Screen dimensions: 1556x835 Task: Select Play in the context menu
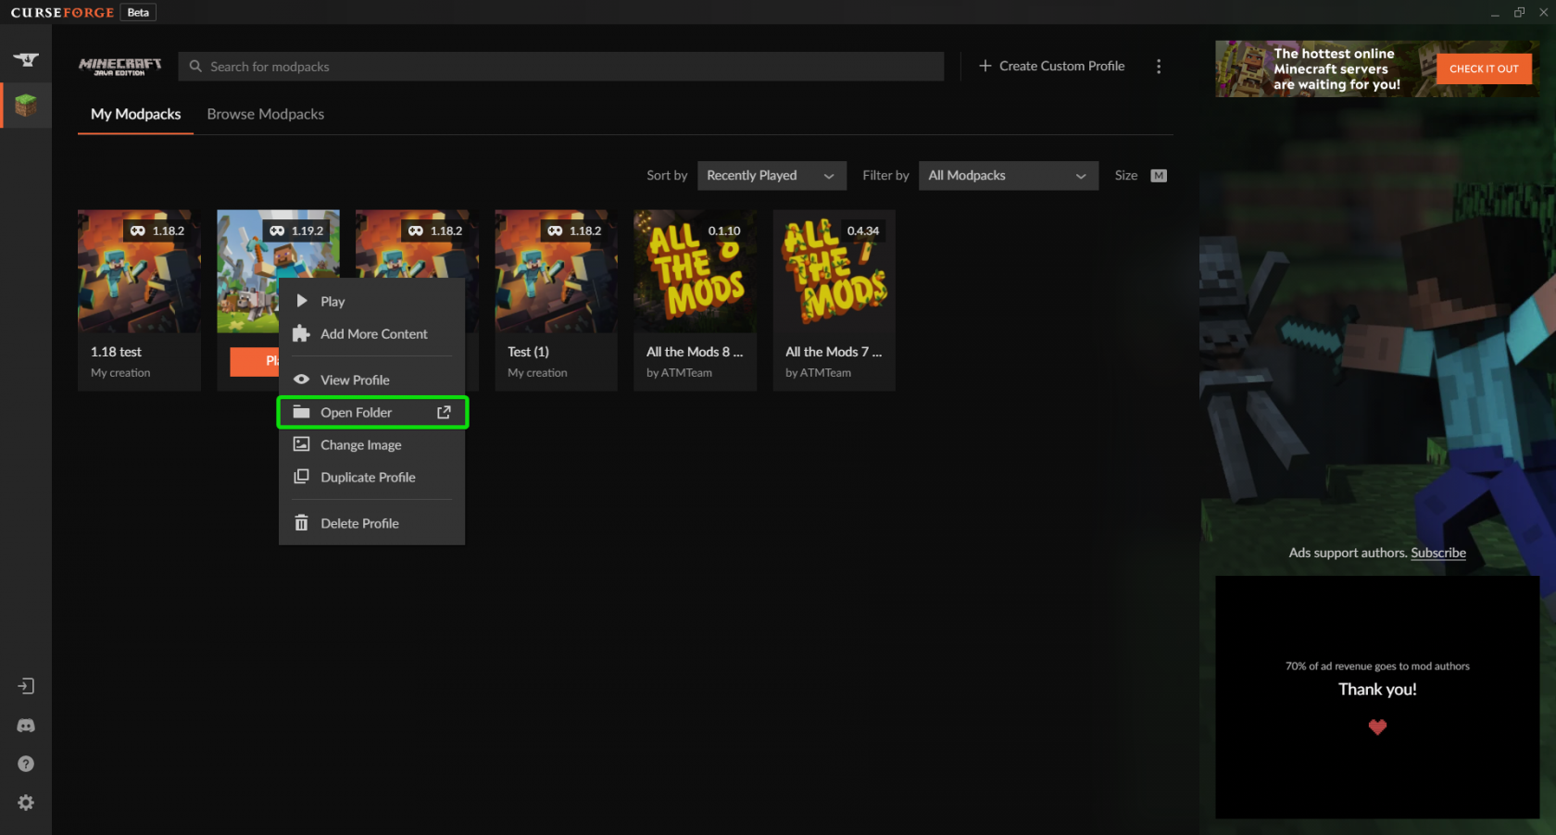pyautogui.click(x=371, y=301)
